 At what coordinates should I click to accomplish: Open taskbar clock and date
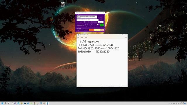click(x=182, y=103)
